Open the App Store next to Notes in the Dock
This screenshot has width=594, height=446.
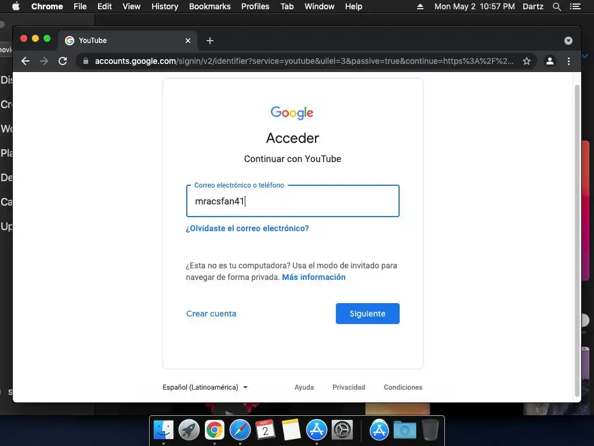tap(316, 430)
